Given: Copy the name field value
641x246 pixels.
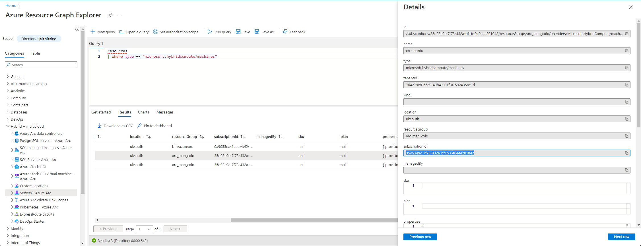Looking at the screenshot, I should [x=627, y=51].
